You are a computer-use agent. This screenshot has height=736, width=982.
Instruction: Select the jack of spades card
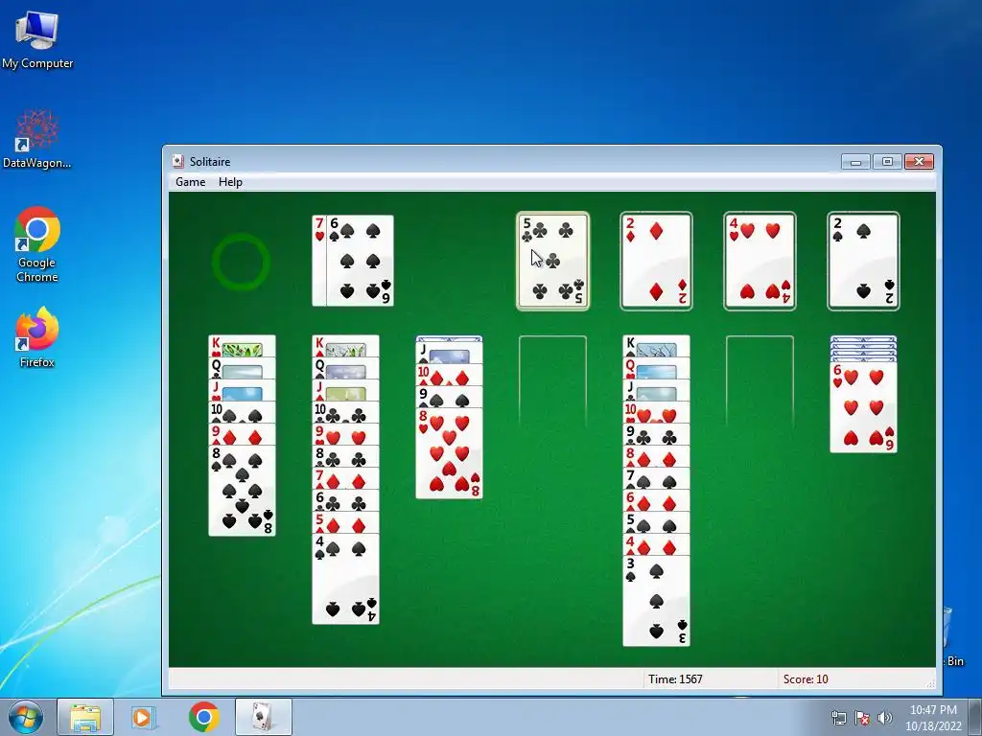449,353
